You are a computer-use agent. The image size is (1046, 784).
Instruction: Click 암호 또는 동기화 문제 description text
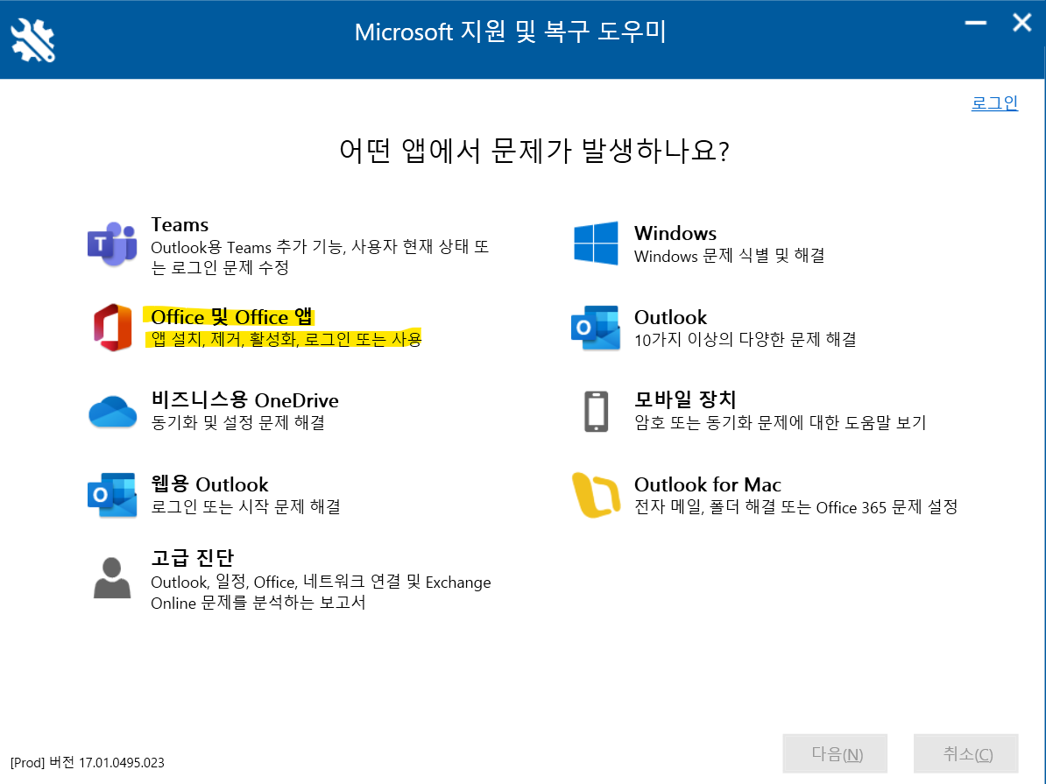point(781,422)
